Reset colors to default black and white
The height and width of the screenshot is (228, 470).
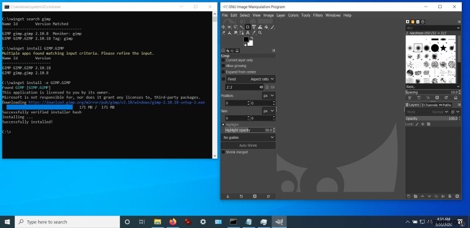pyautogui.click(x=244, y=45)
